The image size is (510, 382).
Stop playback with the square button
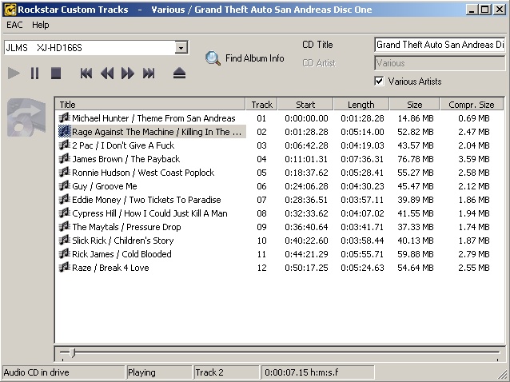click(56, 74)
